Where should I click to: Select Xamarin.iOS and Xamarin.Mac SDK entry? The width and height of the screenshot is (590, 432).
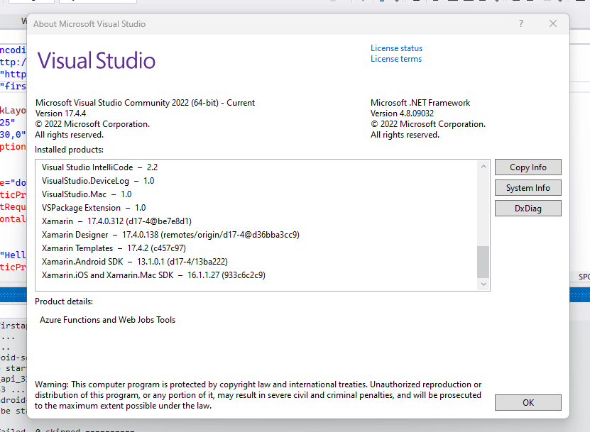[153, 276]
